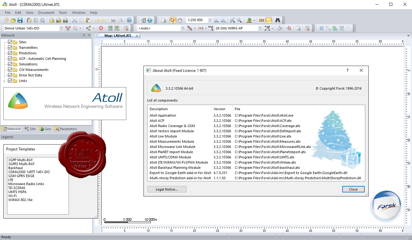The height and width of the screenshot is (240, 412).
Task: Open dropdown arrow next to grey AA antenna icon
Action: pos(80,28)
